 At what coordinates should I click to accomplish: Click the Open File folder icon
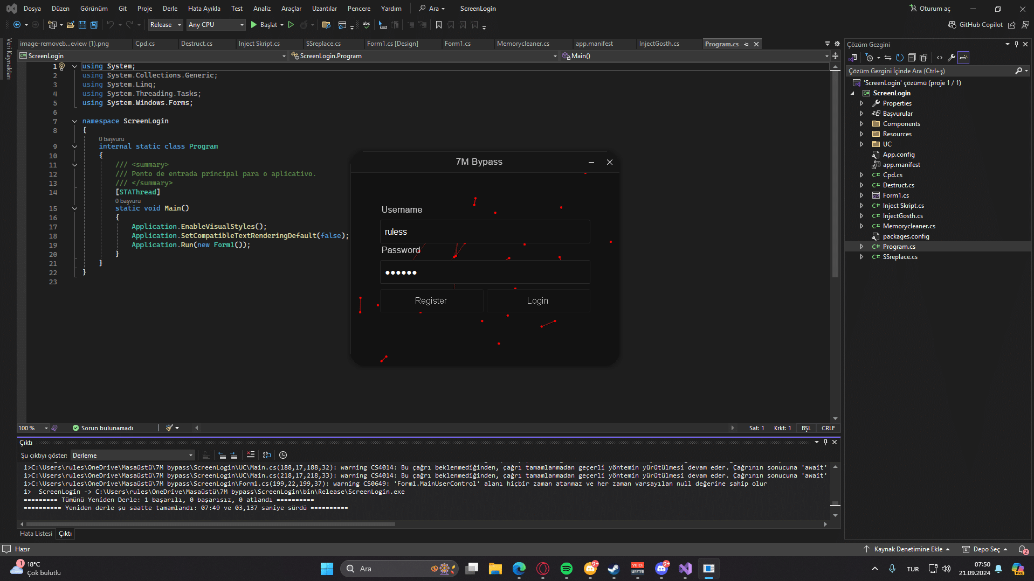[71, 25]
